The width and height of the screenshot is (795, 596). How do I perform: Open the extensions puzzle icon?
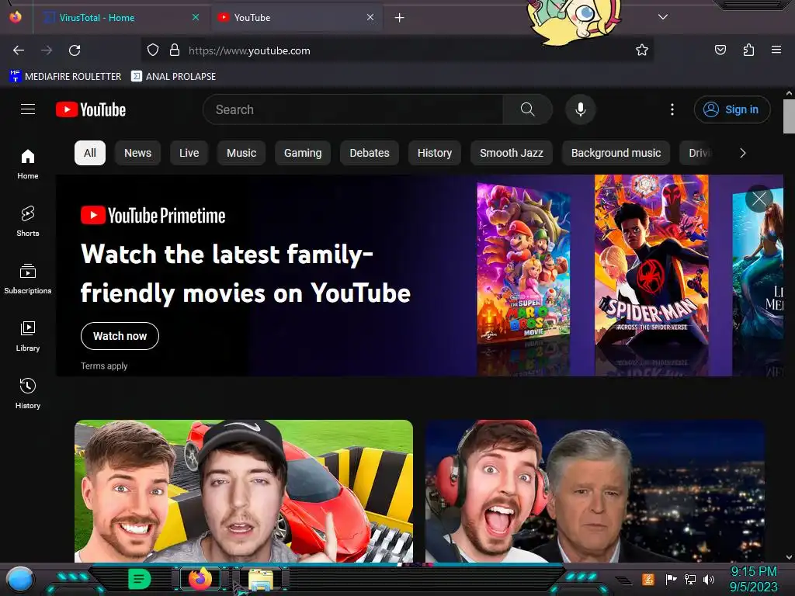(x=748, y=50)
